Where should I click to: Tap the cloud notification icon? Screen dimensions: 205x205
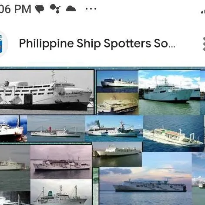point(71,9)
